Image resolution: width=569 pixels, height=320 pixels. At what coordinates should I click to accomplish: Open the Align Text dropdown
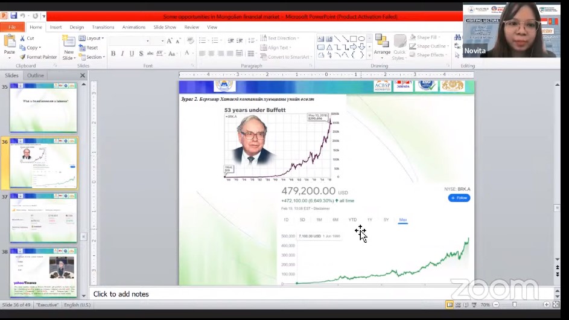point(276,48)
